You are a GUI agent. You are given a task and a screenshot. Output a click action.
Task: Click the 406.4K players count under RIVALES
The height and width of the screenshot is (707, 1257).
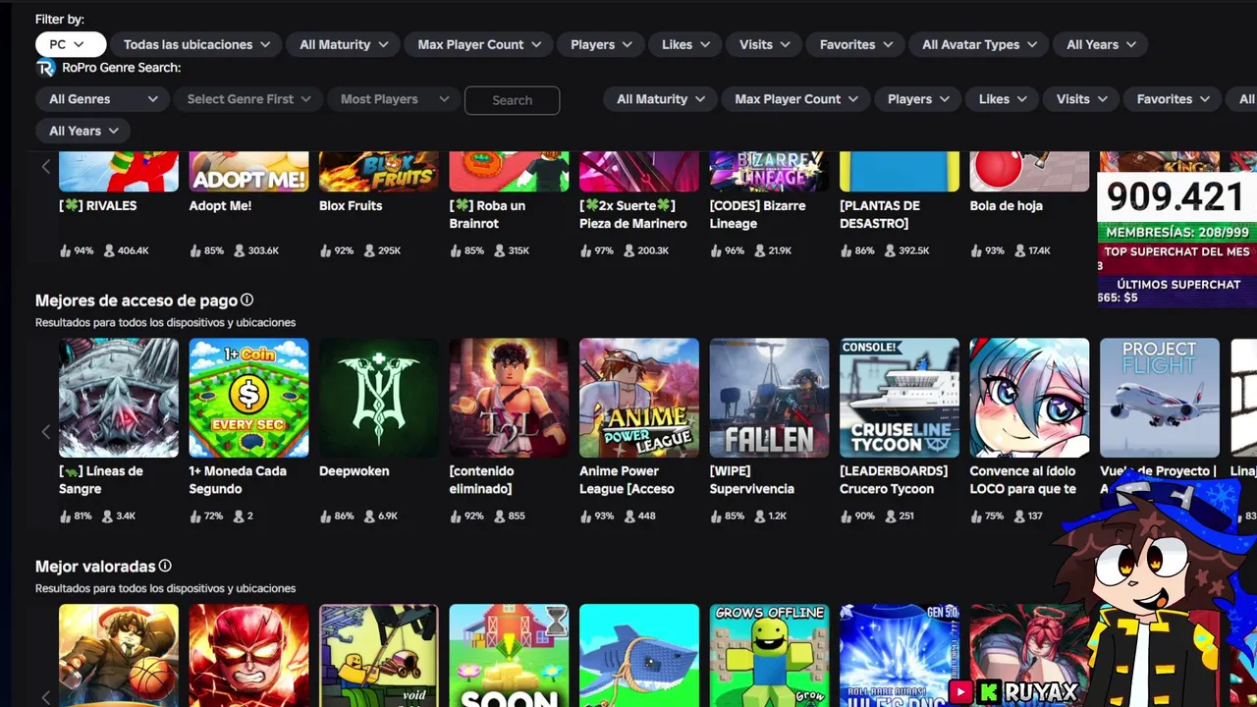point(134,250)
